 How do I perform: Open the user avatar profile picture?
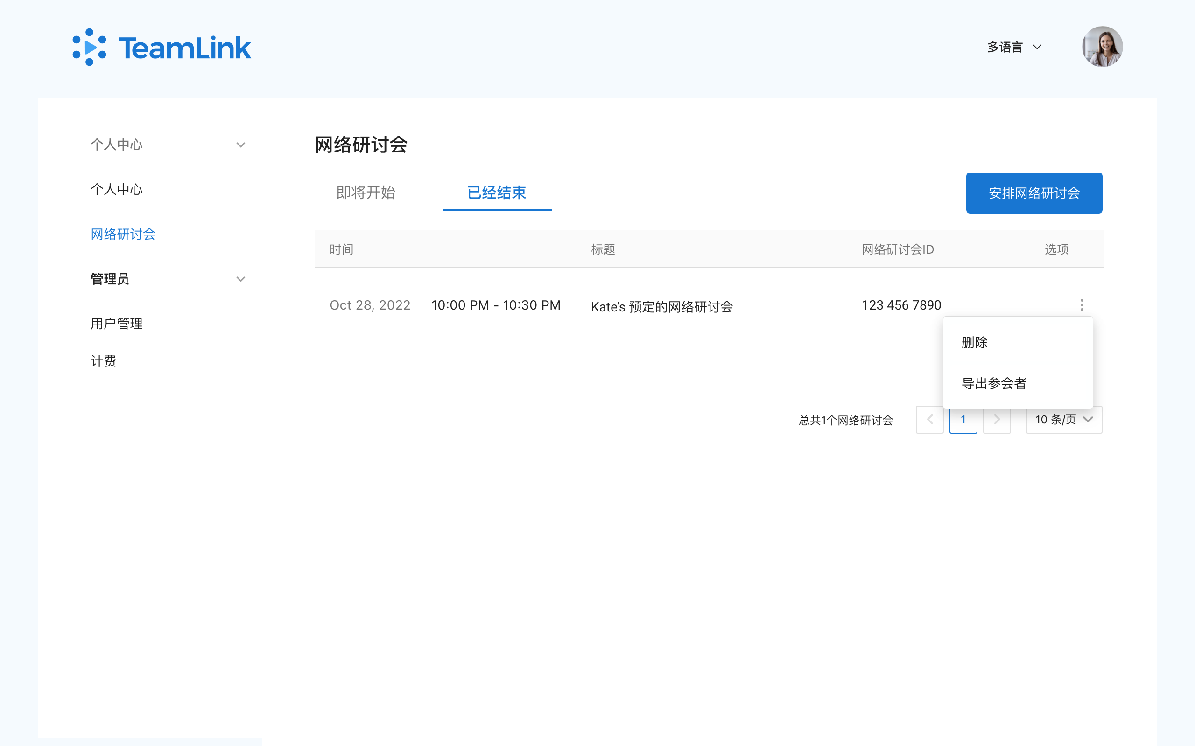1102,47
